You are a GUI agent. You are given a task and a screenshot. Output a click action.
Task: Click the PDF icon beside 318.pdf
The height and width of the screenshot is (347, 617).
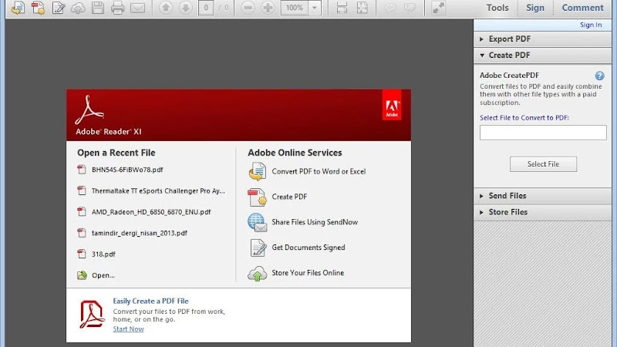click(82, 254)
